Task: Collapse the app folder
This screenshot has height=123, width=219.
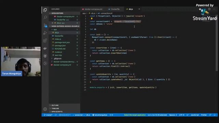Action: [x=55, y=29]
